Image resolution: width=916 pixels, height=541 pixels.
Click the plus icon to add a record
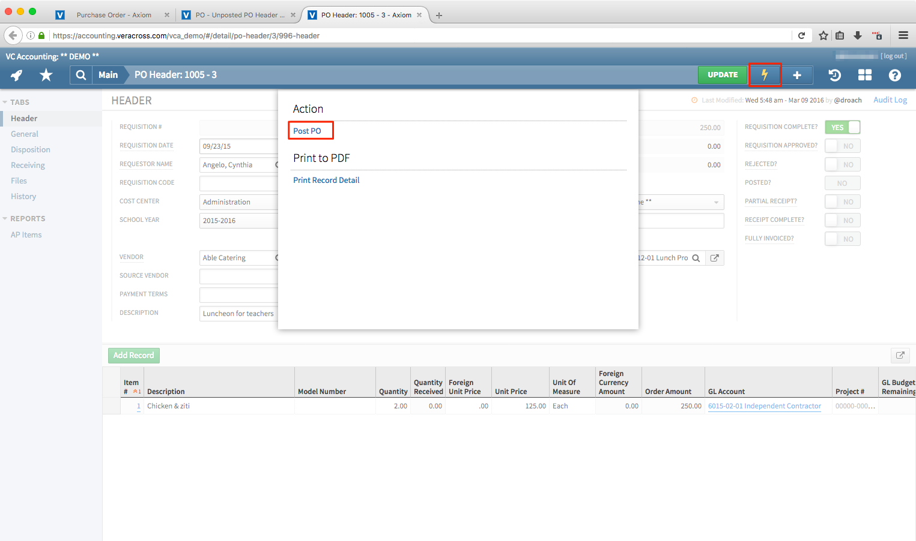click(797, 74)
